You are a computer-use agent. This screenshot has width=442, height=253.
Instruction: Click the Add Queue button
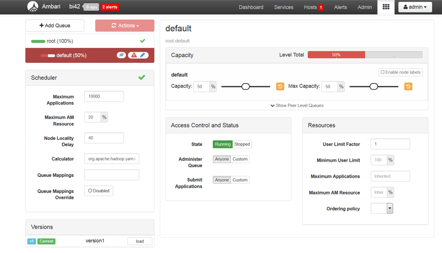point(55,25)
